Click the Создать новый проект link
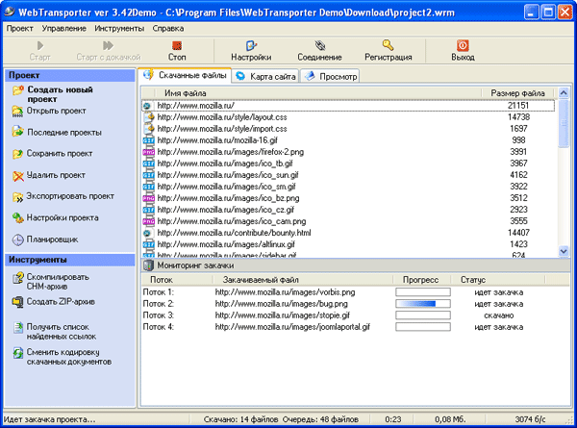 click(x=60, y=94)
